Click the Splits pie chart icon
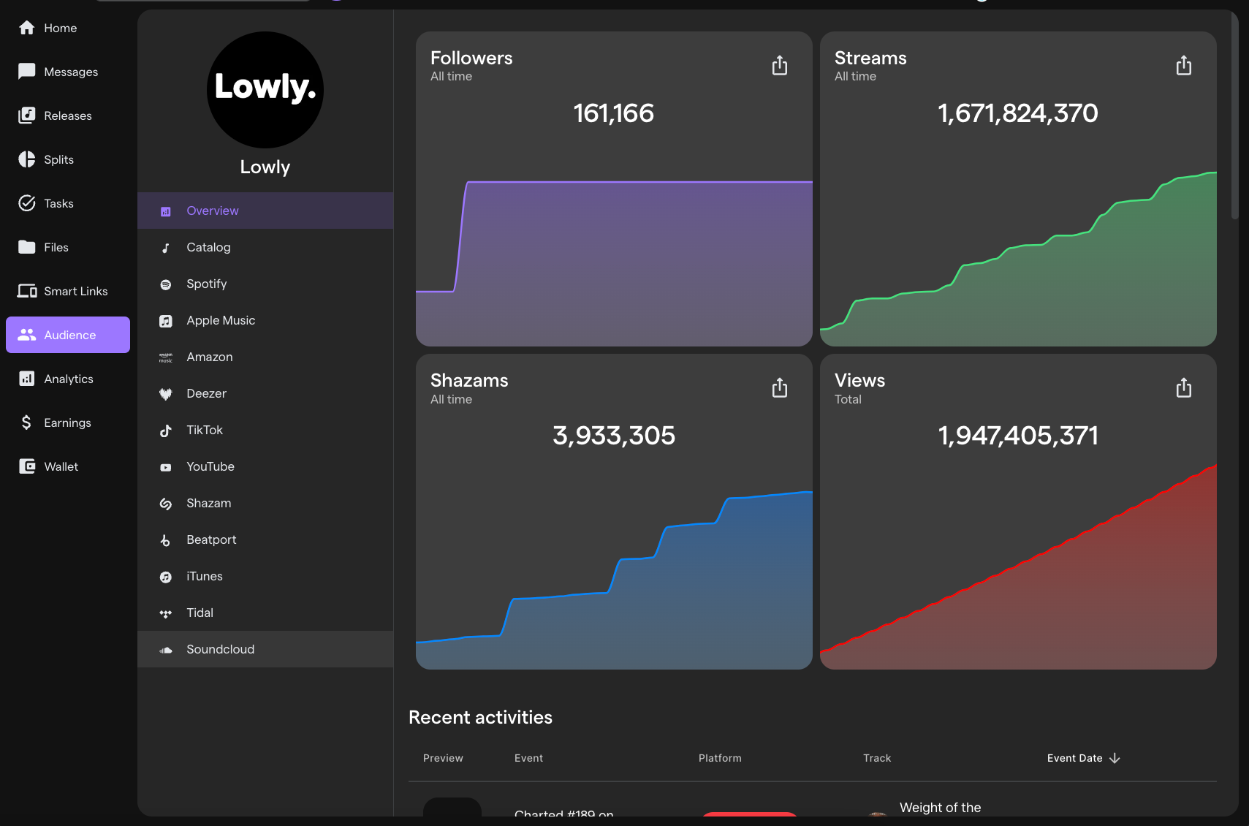Image resolution: width=1249 pixels, height=826 pixels. point(27,159)
